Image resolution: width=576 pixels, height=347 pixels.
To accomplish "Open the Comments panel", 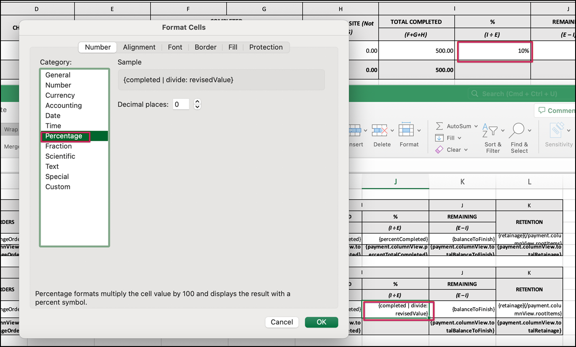I will point(554,110).
